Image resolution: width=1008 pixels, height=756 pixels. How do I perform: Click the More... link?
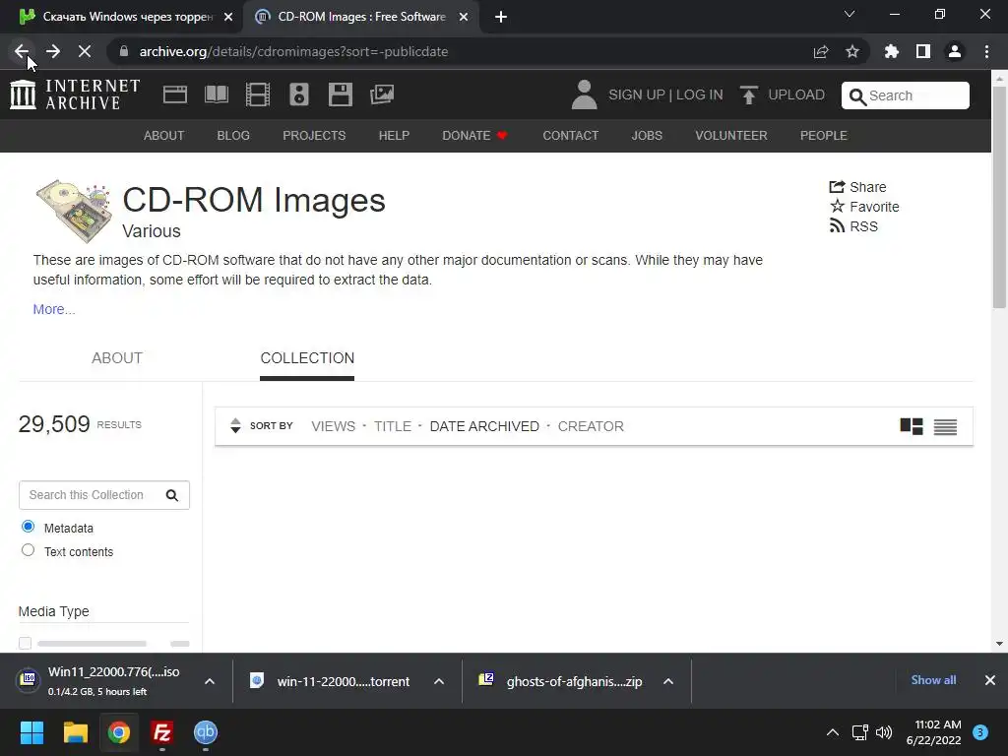54,309
